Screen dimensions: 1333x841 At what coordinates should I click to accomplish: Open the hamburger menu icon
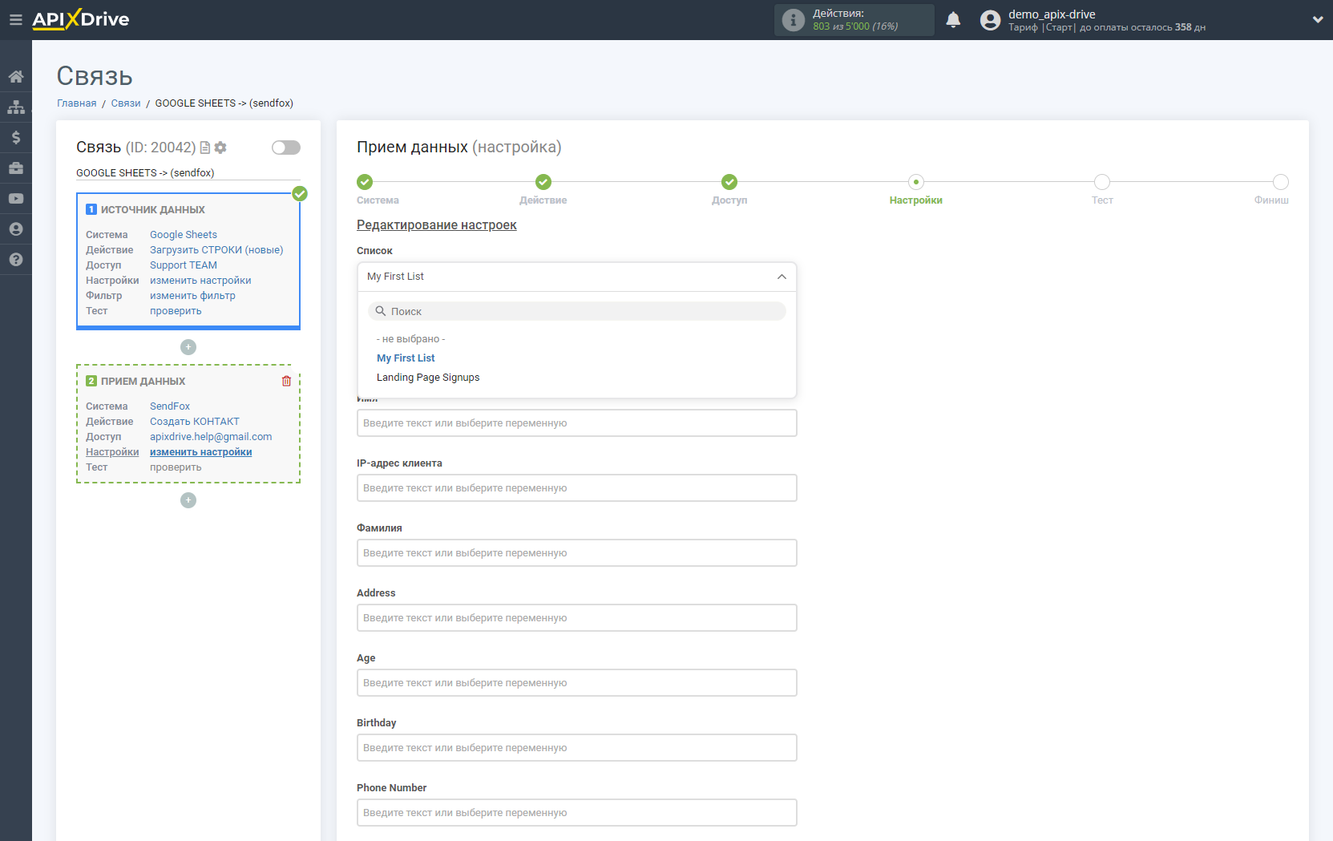tap(15, 20)
